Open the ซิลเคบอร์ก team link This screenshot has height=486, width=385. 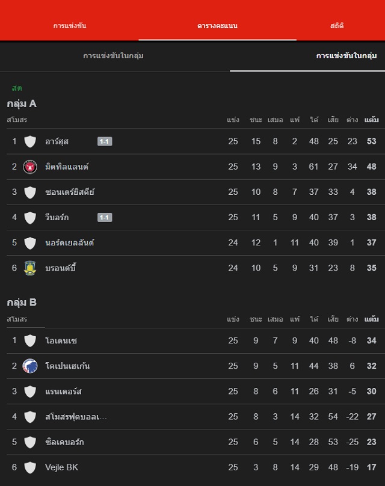coord(64,442)
